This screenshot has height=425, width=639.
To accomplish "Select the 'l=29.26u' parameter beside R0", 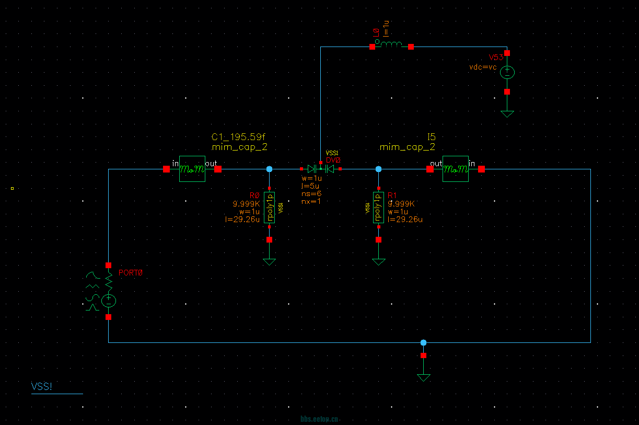I will (242, 220).
